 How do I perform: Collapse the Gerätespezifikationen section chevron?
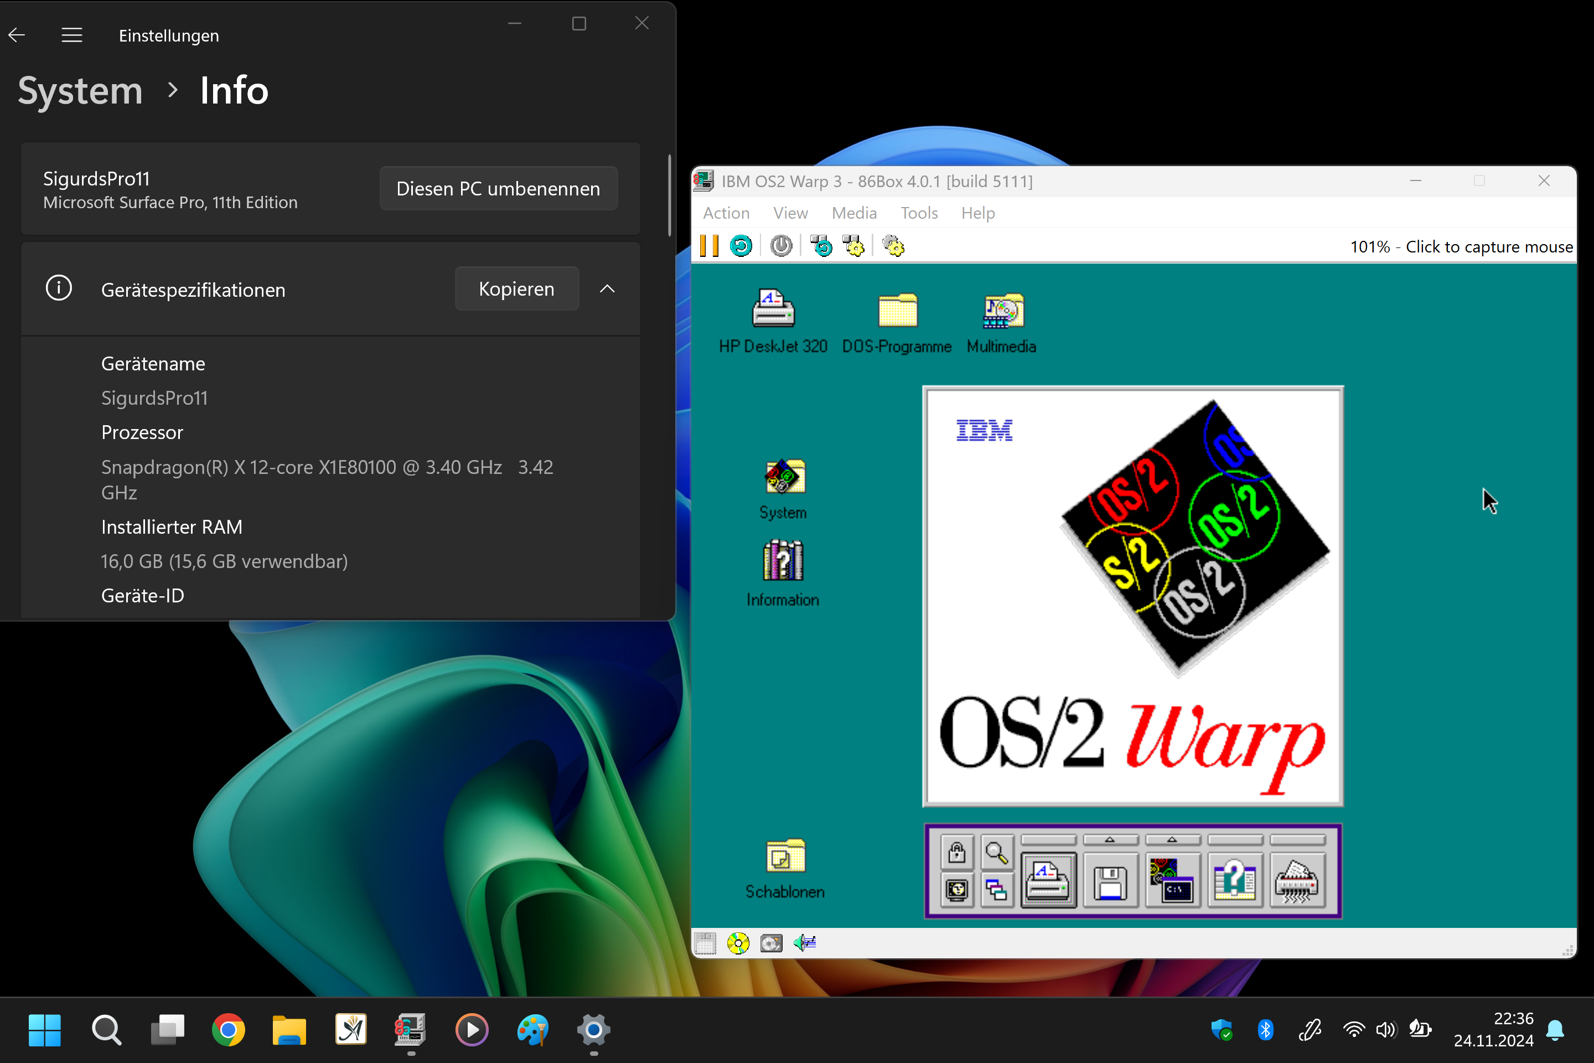[607, 289]
